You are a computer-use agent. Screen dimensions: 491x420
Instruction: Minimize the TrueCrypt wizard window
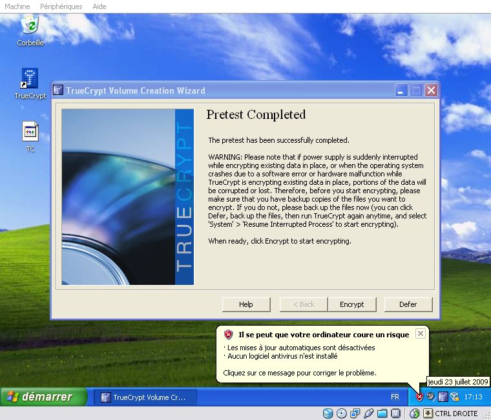pos(401,90)
